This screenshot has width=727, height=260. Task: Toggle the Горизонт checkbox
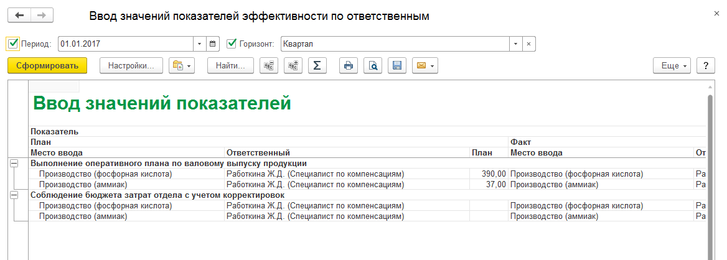(x=233, y=44)
